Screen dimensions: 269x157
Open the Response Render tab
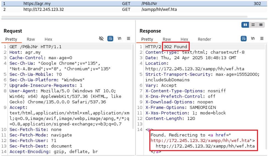pyautogui.click(x=204, y=39)
